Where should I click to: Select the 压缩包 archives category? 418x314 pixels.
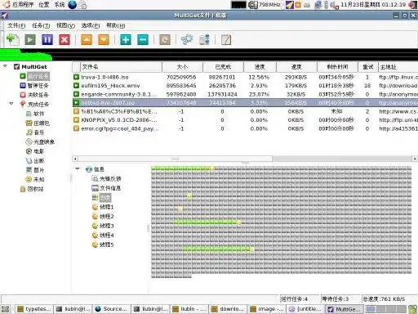click(38, 123)
